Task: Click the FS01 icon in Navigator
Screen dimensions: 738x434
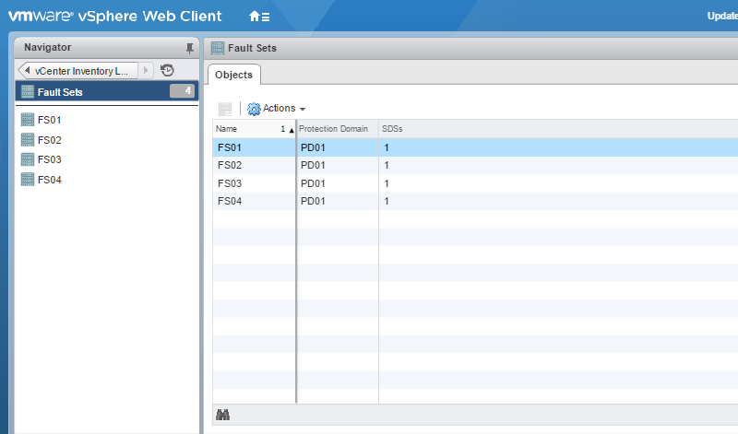Action: (28, 120)
